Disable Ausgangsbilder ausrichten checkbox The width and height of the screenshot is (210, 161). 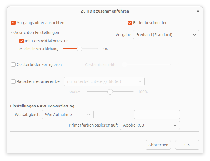coord(13,23)
